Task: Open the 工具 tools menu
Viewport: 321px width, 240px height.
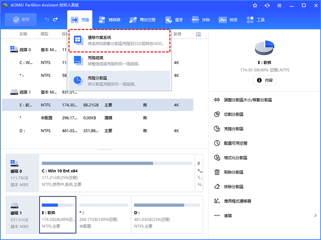Action: (256, 20)
